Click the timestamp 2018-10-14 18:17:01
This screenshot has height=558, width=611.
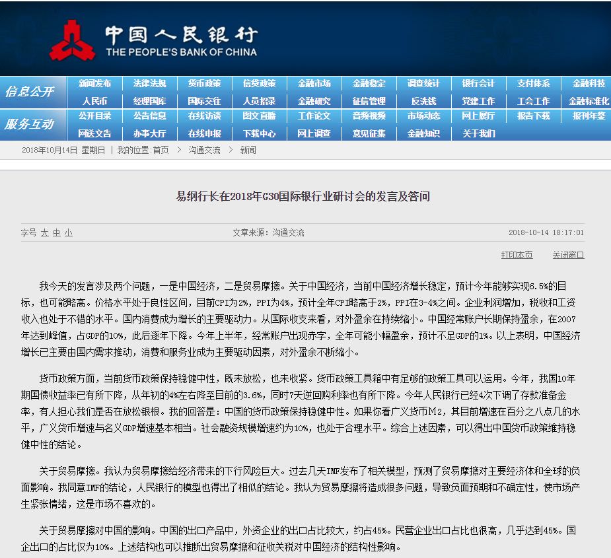(x=546, y=232)
